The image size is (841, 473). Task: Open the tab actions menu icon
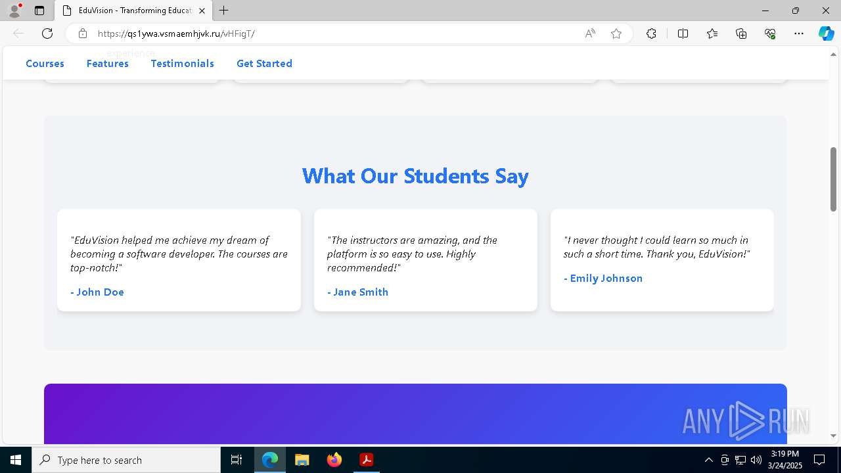pos(39,11)
